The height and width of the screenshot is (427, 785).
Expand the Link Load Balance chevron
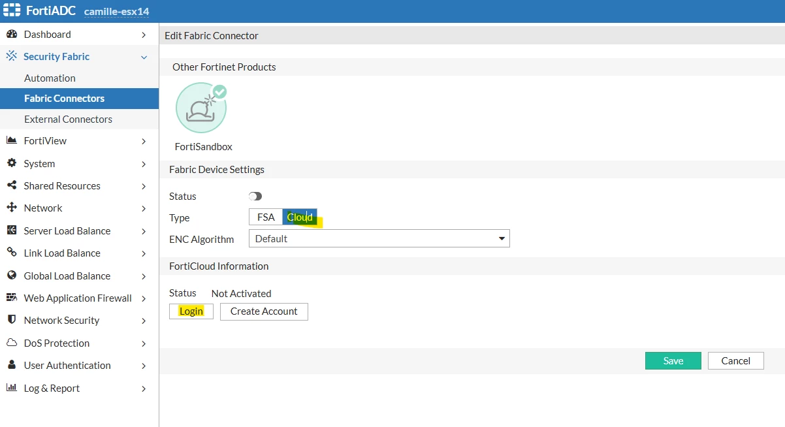point(144,253)
